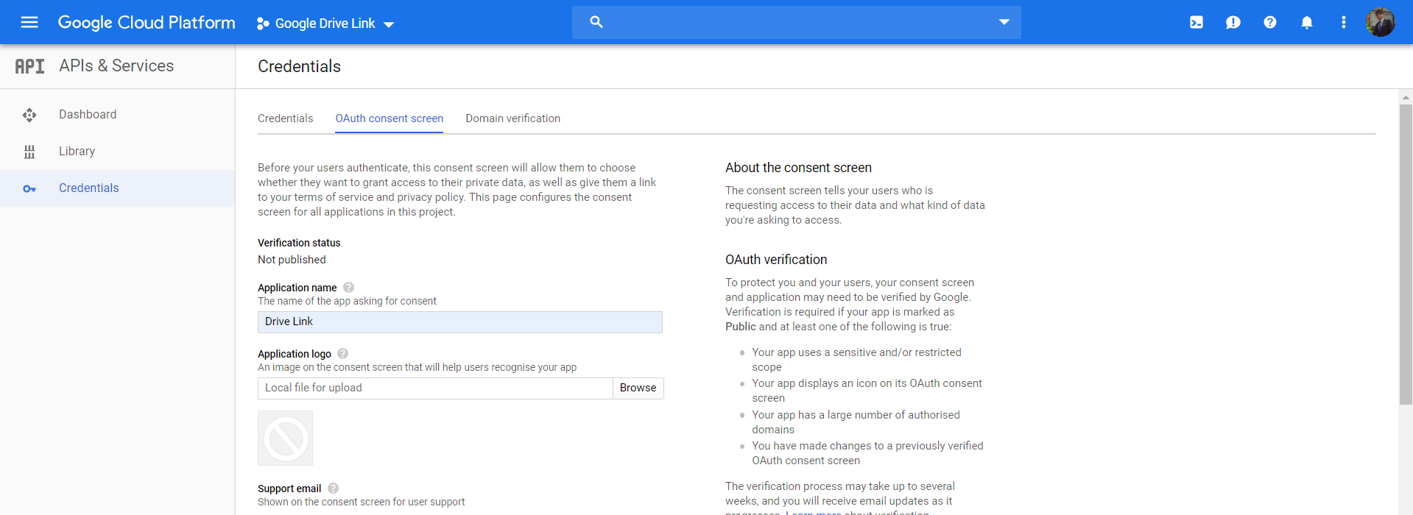Switch to the Domain verification tab
The image size is (1413, 515).
coord(512,118)
